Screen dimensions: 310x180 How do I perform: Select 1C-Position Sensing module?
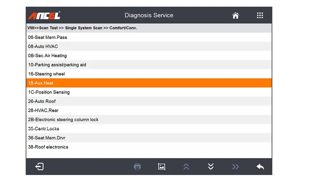click(x=49, y=92)
